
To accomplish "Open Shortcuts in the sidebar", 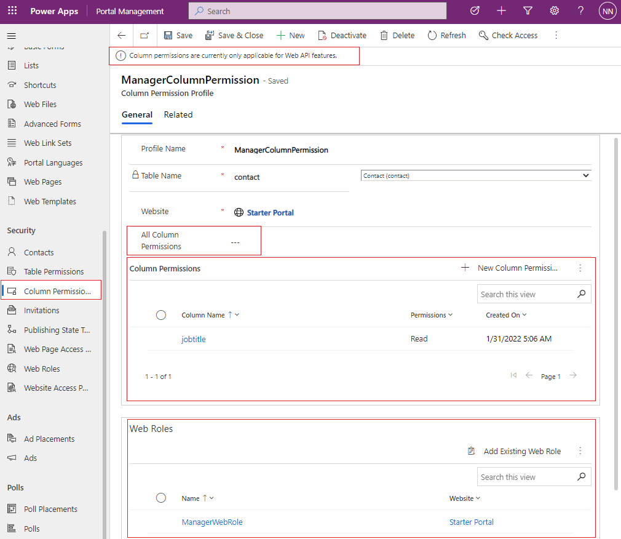I will [40, 85].
